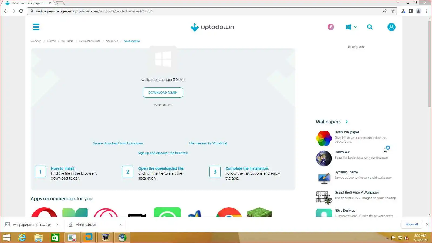The image size is (432, 243).
Task: Open the Desktop breadcrumb link
Action: click(51, 41)
